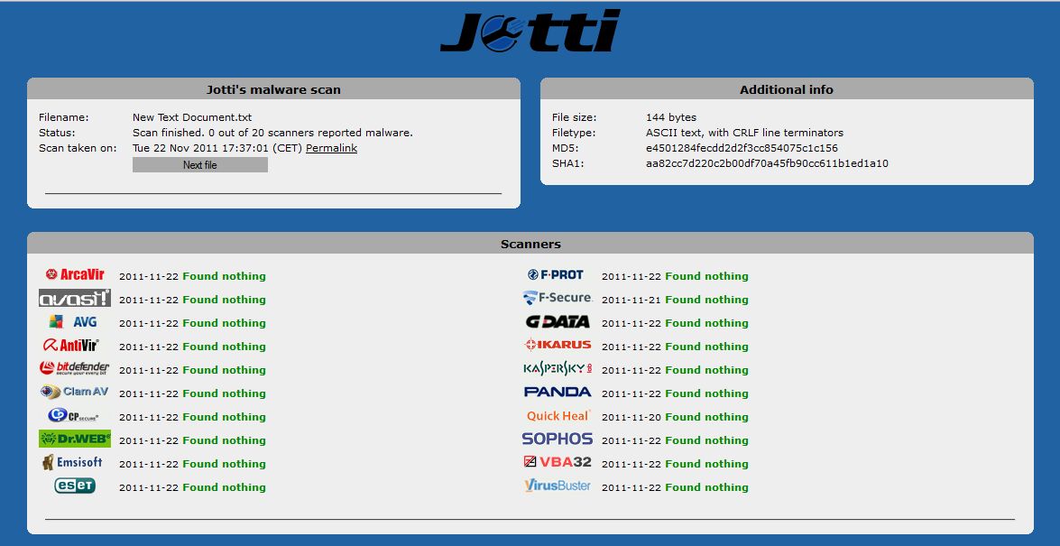Click the Dr.WEB scanner logo
This screenshot has height=546, width=1060.
(75, 439)
